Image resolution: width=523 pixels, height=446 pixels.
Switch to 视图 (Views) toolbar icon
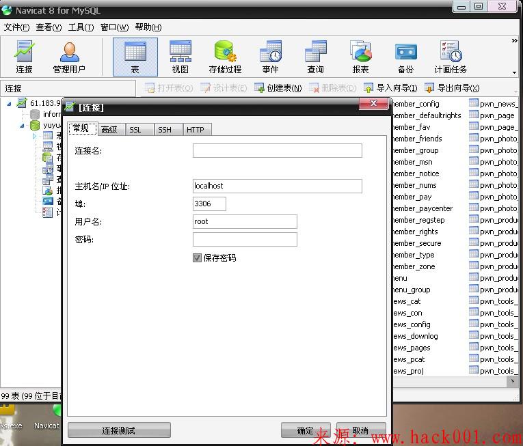point(180,57)
